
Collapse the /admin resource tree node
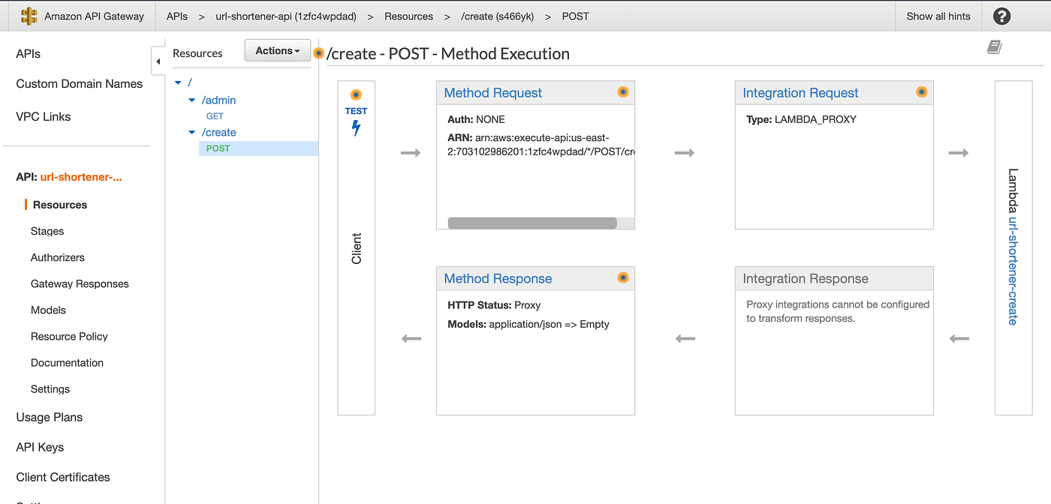point(192,100)
